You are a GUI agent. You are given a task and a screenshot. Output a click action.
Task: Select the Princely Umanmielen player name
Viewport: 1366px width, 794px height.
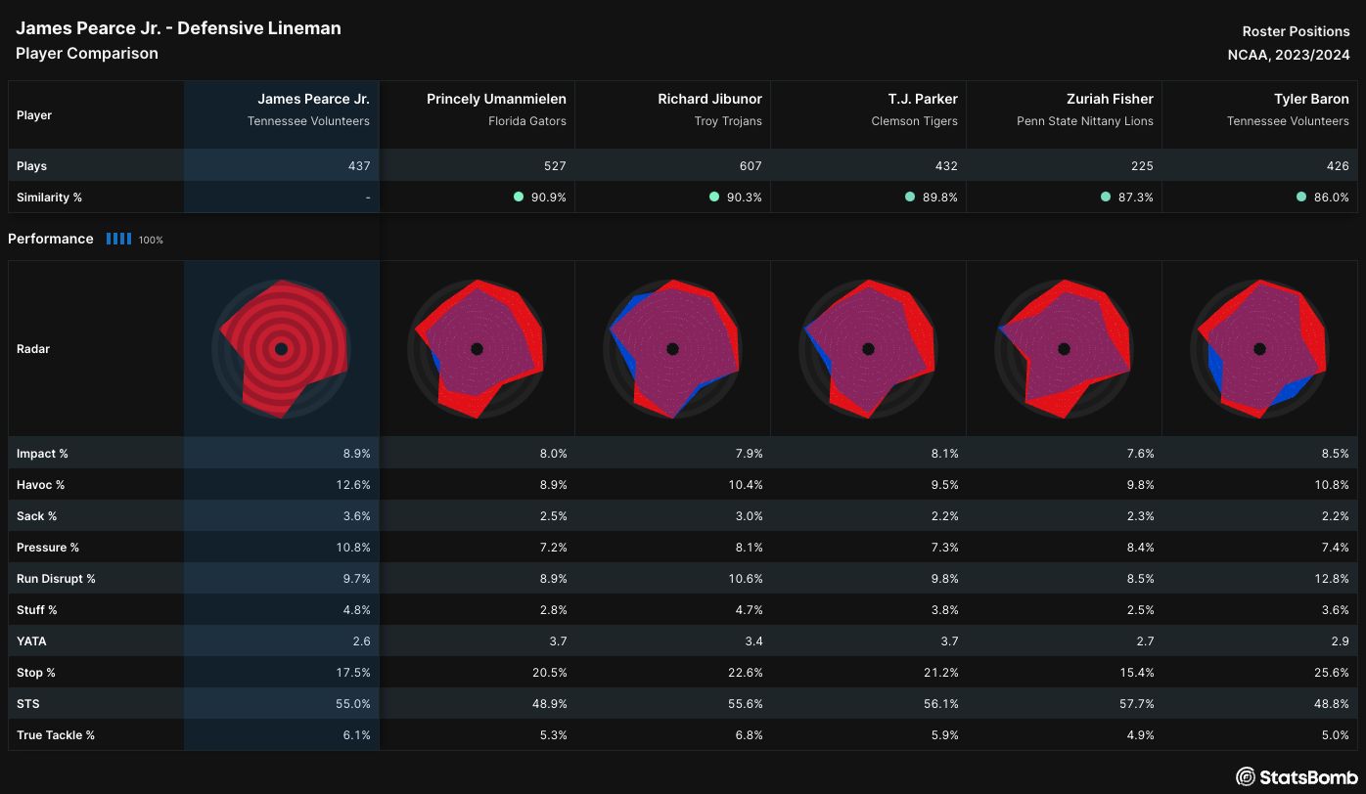(496, 99)
